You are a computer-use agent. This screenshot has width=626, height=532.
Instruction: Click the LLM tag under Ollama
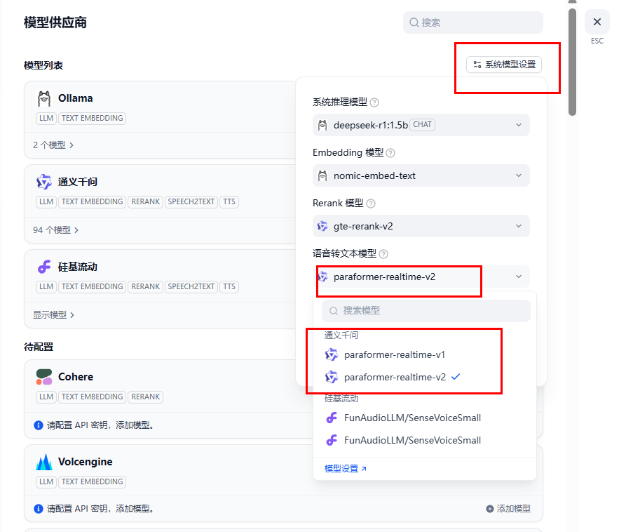(x=46, y=119)
